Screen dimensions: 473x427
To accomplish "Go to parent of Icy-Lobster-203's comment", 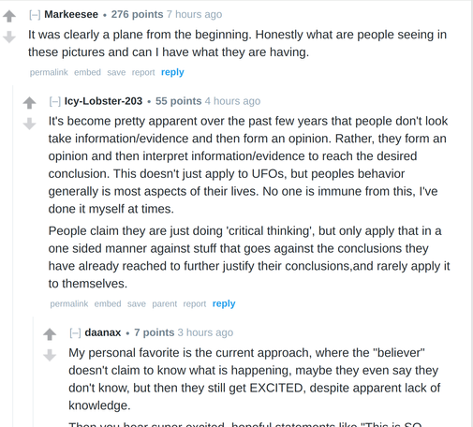I will click(x=165, y=303).
